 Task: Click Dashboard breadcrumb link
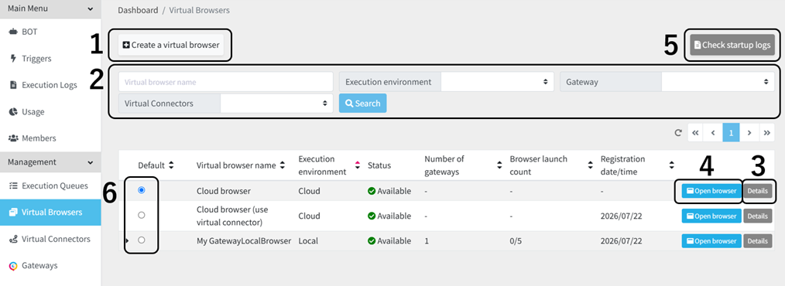[138, 10]
